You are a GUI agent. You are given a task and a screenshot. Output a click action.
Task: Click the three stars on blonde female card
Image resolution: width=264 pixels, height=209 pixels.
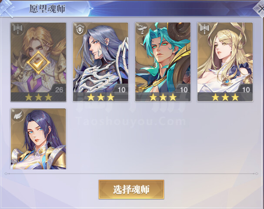point(225,97)
